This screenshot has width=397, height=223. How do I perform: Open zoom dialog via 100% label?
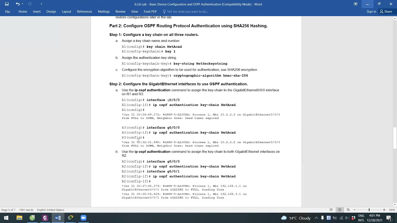point(391,210)
